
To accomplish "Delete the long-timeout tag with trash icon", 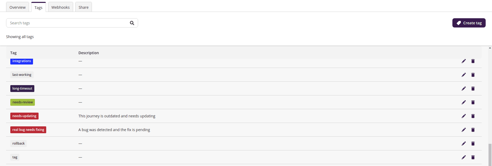I will click(473, 89).
